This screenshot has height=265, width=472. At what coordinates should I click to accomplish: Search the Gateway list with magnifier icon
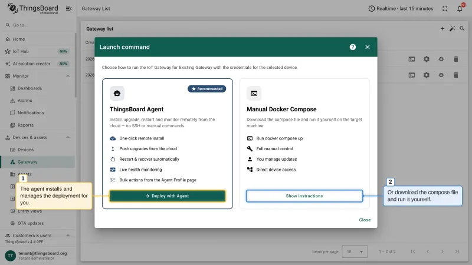[462, 28]
